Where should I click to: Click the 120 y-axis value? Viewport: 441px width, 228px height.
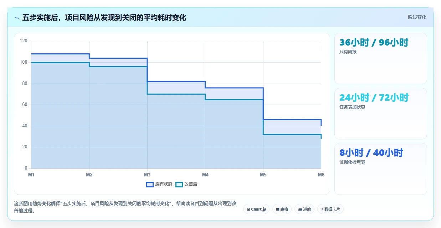click(24, 41)
